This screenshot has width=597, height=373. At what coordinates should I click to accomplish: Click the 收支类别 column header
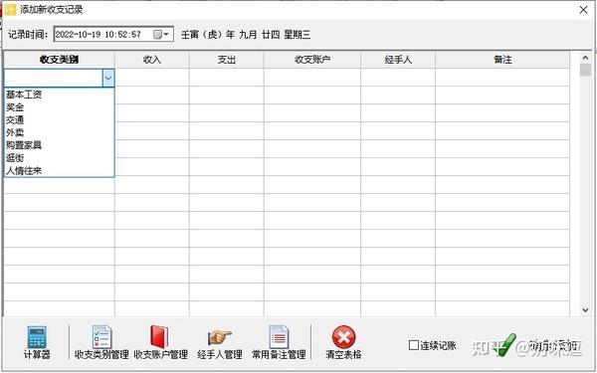click(59, 60)
